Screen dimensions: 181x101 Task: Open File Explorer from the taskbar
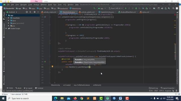pos(62,98)
